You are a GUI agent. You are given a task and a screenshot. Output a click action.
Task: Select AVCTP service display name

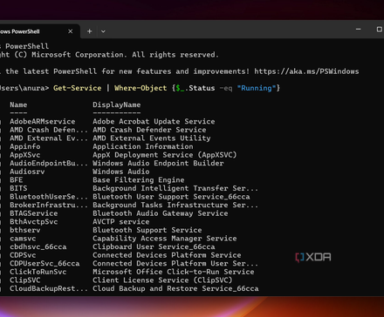tap(121, 222)
